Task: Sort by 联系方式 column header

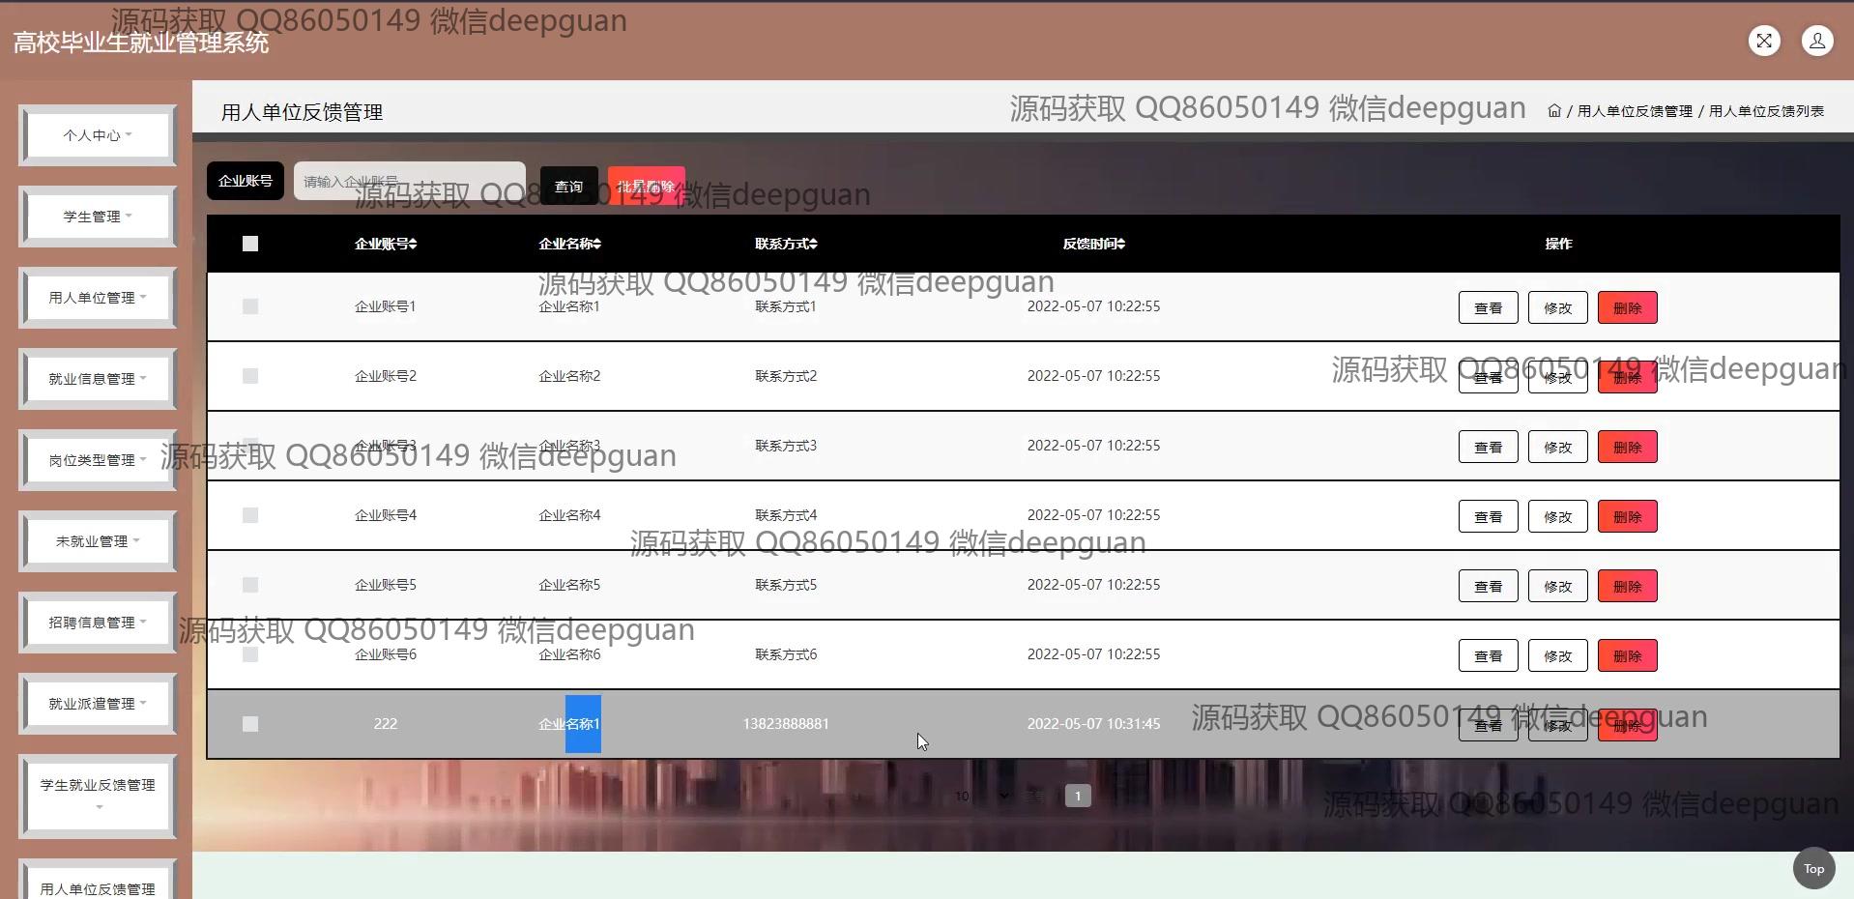Action: coord(786,244)
